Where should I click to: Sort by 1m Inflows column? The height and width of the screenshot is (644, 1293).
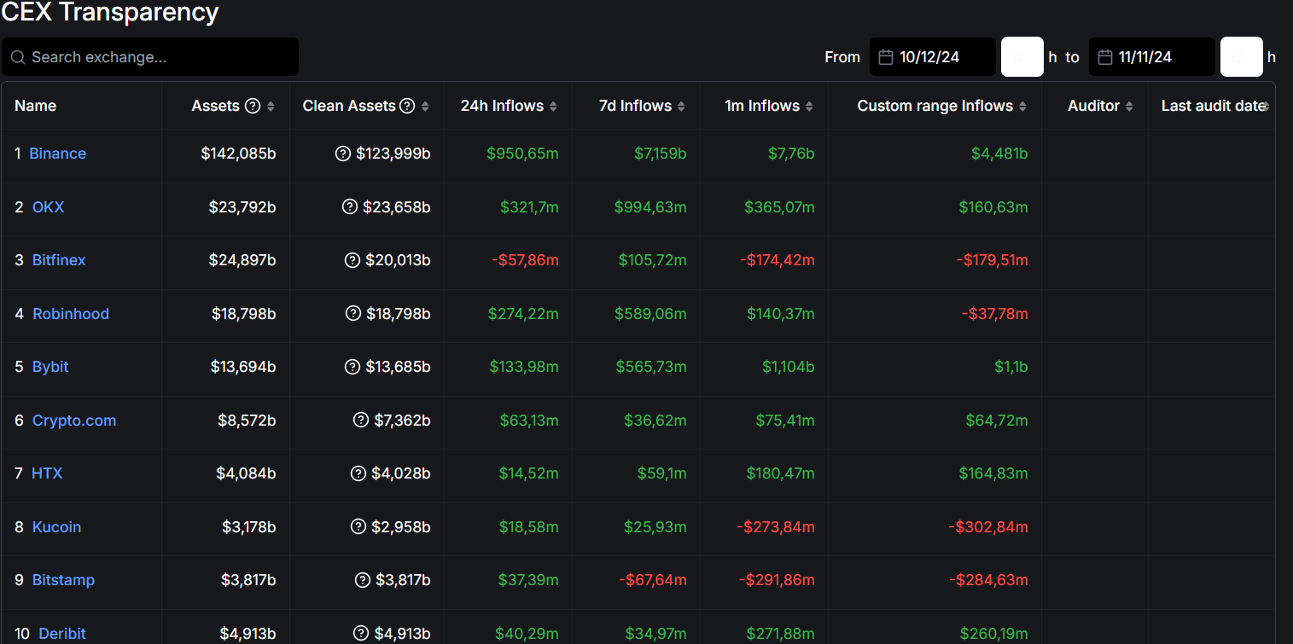809,107
